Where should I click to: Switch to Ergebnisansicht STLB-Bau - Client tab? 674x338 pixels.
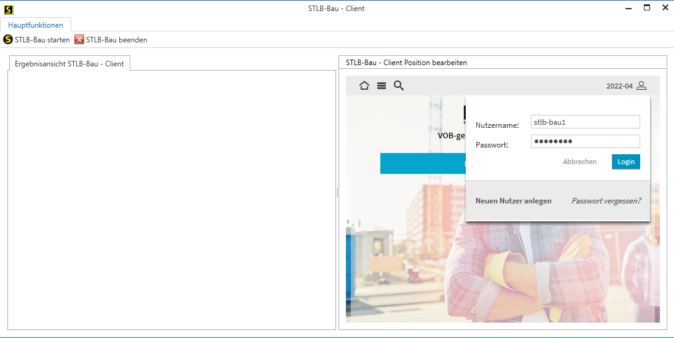coord(69,64)
